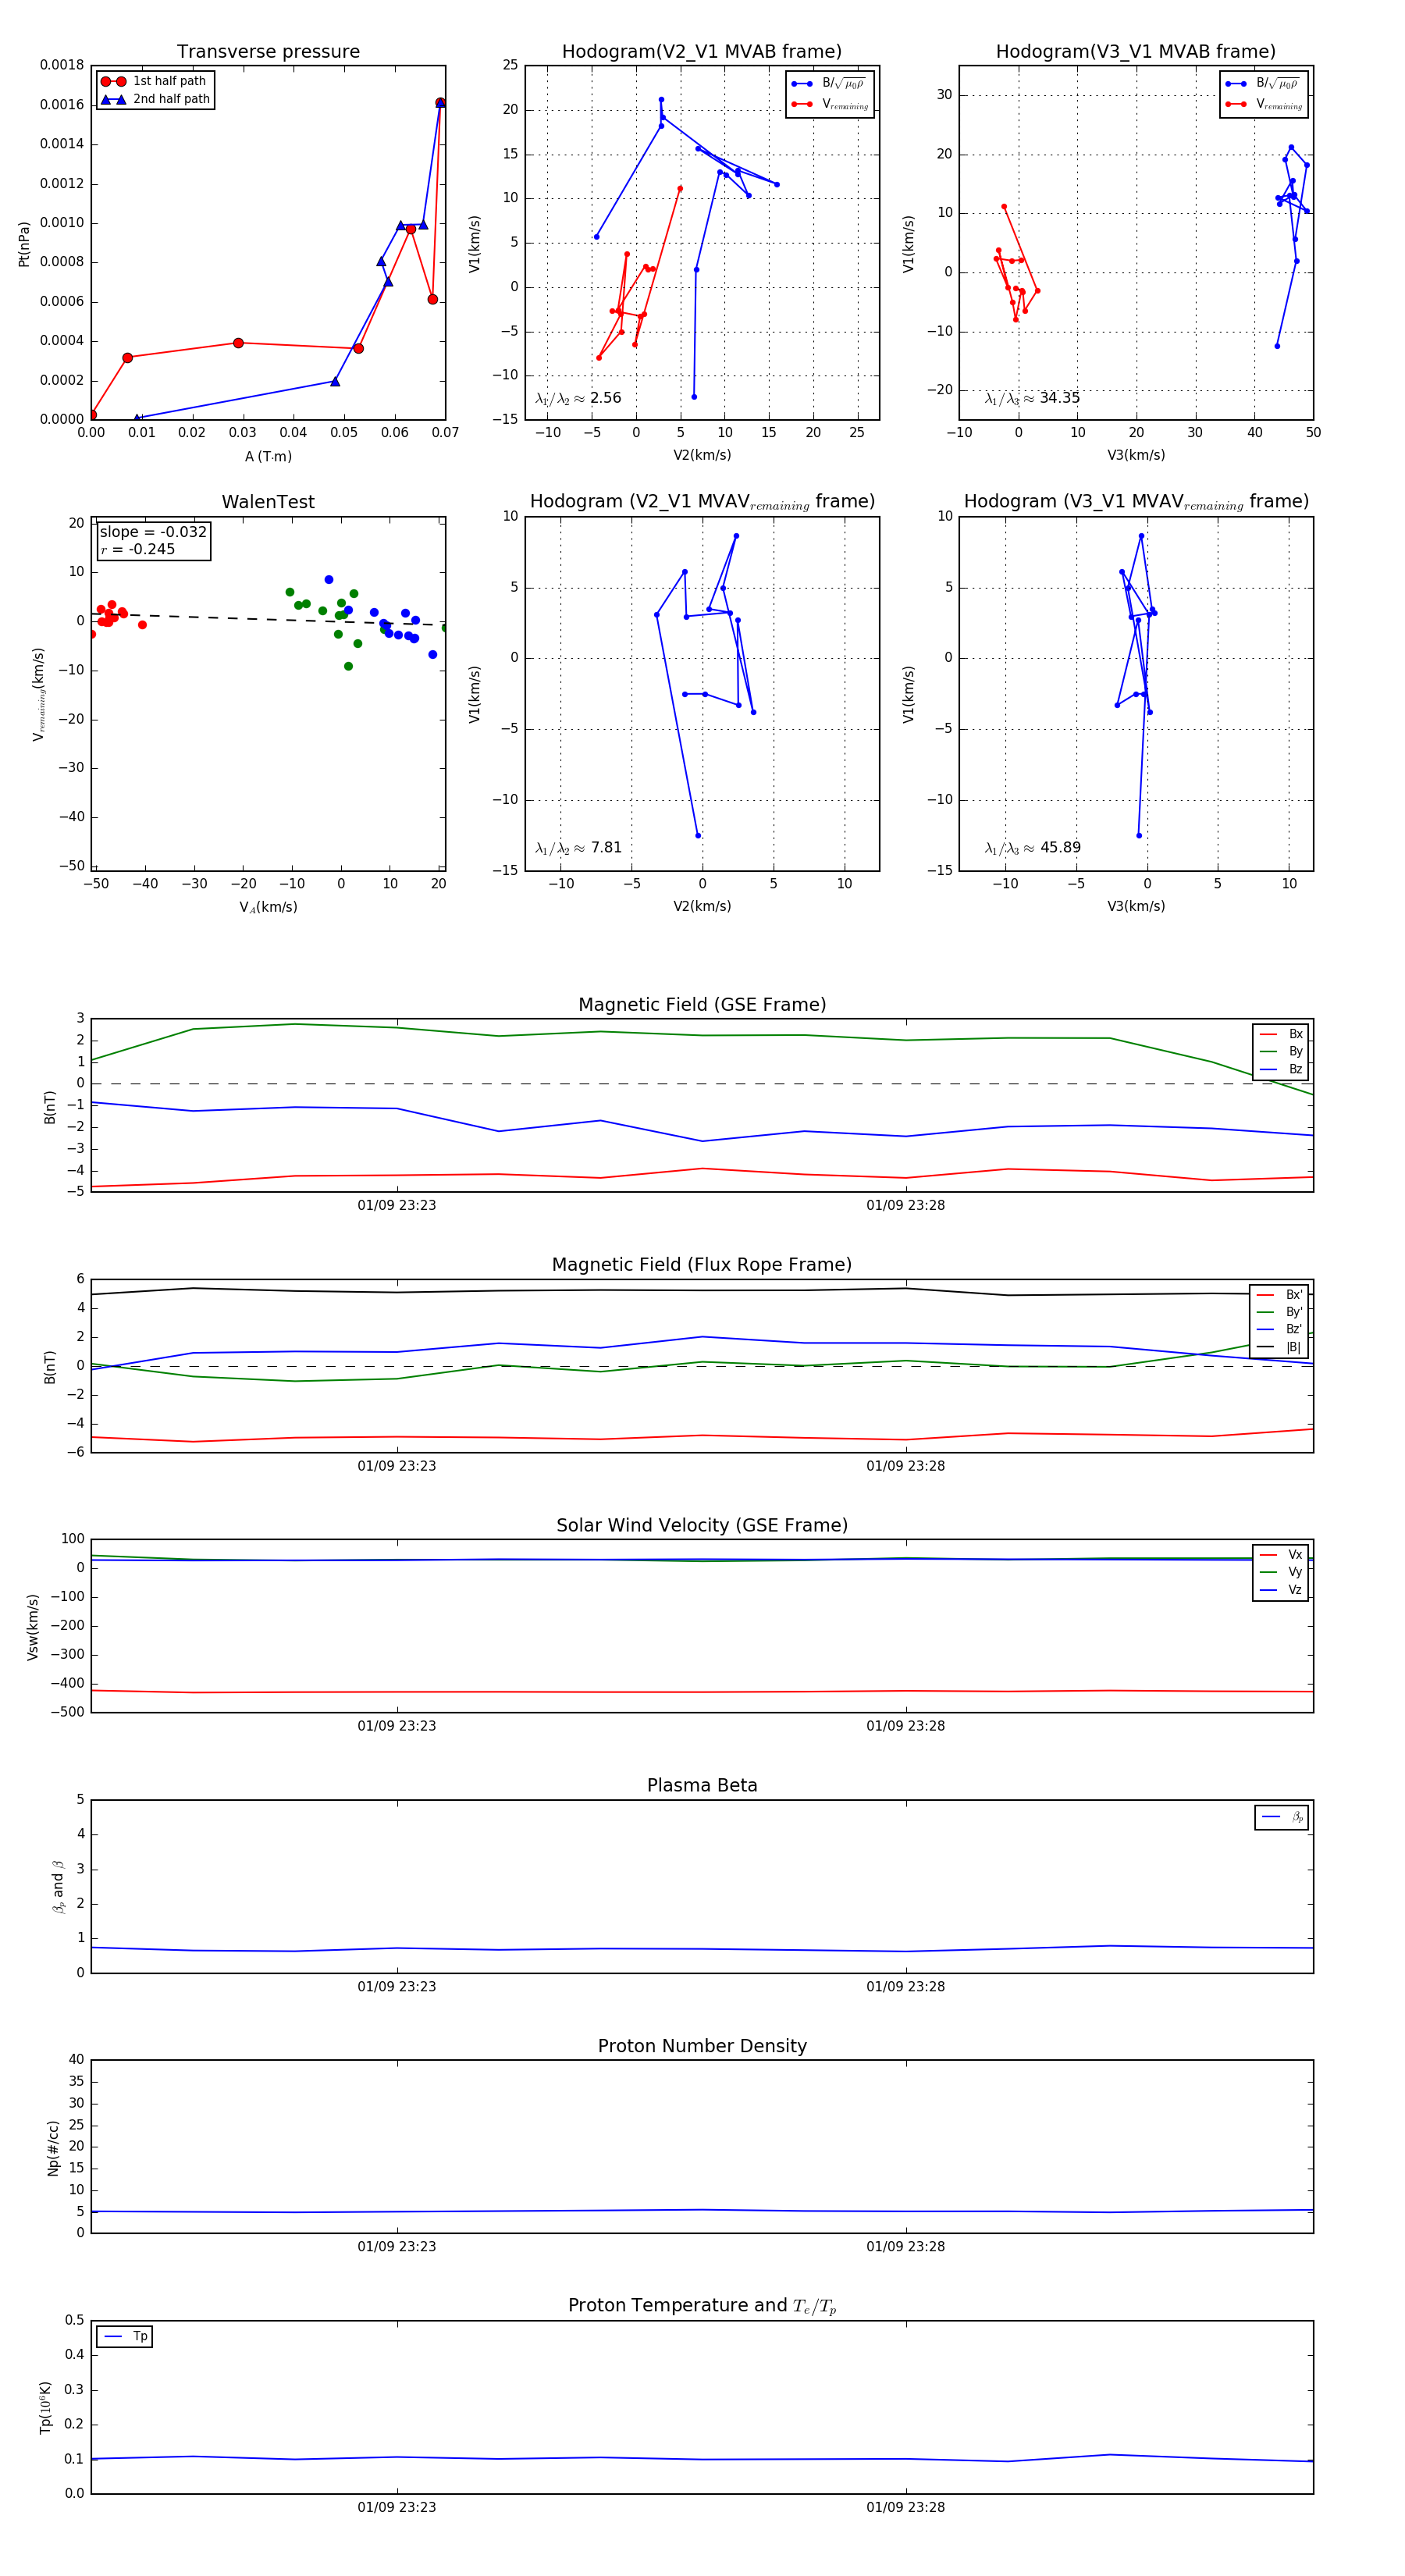Screen dimensions: 1405x2576
Task: Click the 'Np(#/cc)' y-axis label
Action: (x=53, y=2148)
